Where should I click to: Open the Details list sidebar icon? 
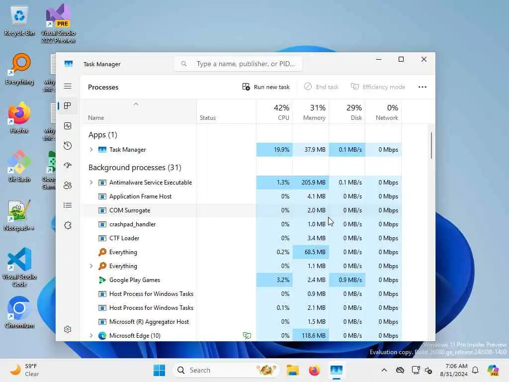pos(68,205)
